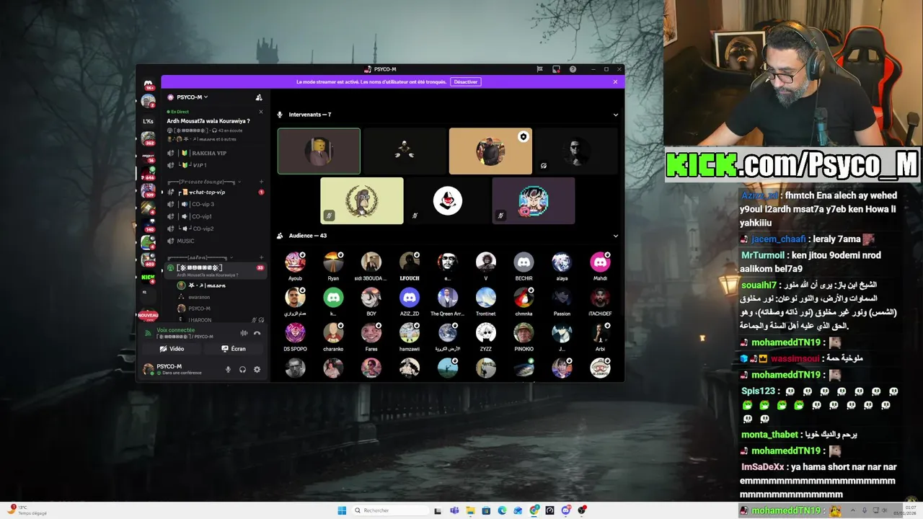Screen dimensions: 923x519
Task: Start screen share with Écran button
Action: click(233, 349)
